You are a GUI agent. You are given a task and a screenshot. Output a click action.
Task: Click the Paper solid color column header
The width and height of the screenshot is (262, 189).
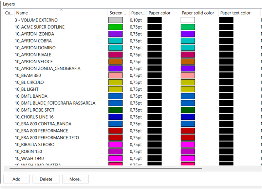[198, 13]
